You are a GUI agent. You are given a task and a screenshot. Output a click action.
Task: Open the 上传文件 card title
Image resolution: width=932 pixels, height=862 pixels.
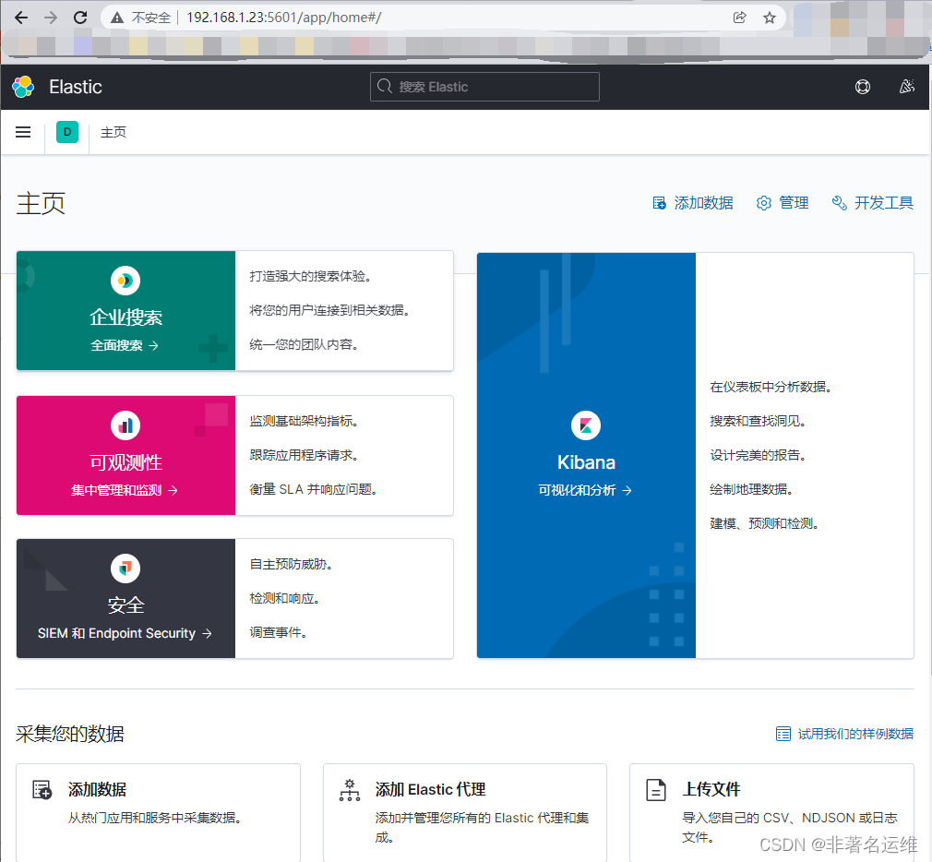[x=711, y=789]
